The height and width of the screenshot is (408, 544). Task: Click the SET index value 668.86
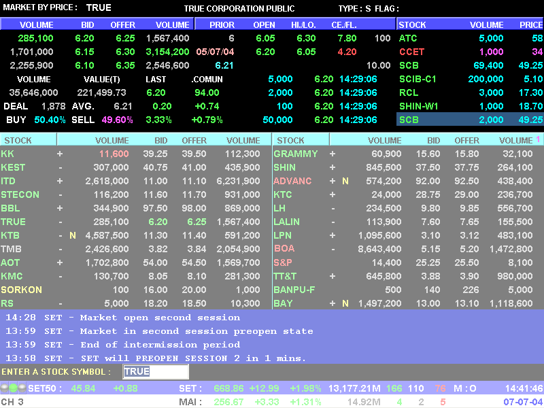click(x=228, y=388)
